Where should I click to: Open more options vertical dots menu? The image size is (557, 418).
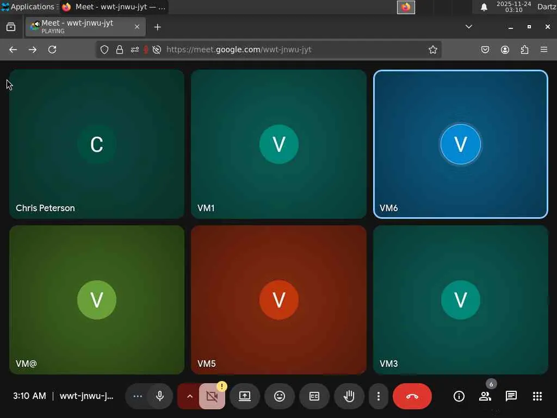379,396
